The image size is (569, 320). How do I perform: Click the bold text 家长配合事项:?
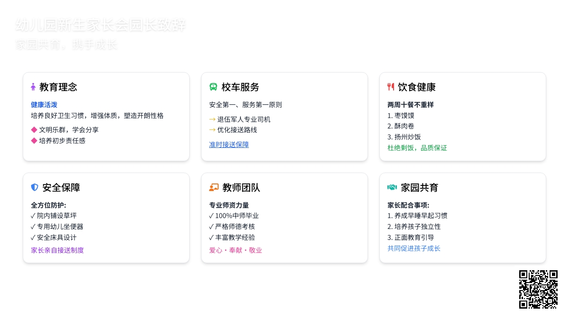click(408, 205)
